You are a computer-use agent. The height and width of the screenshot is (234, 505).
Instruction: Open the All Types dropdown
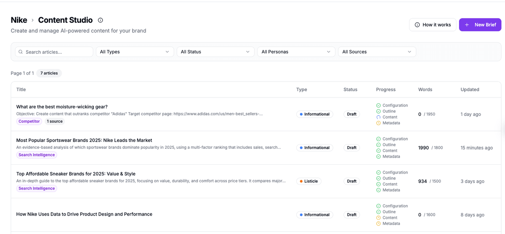pyautogui.click(x=135, y=52)
